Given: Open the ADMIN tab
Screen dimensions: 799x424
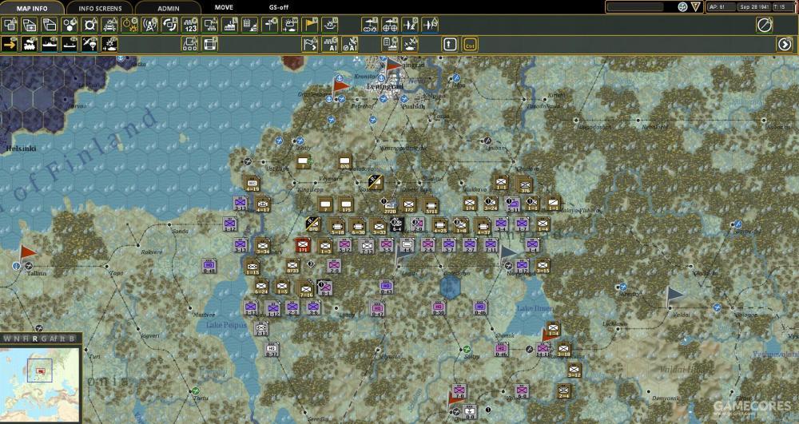Looking at the screenshot, I should pyautogui.click(x=168, y=8).
